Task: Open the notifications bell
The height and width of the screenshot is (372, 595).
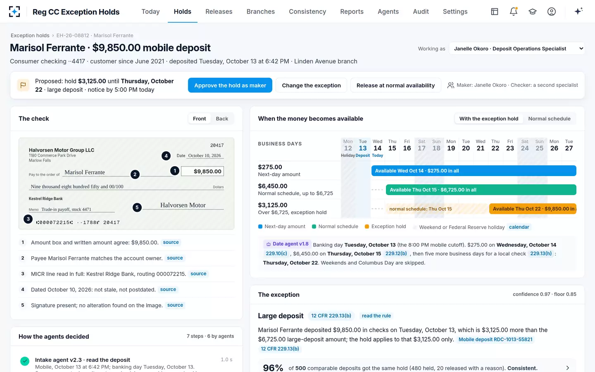Action: click(x=514, y=12)
